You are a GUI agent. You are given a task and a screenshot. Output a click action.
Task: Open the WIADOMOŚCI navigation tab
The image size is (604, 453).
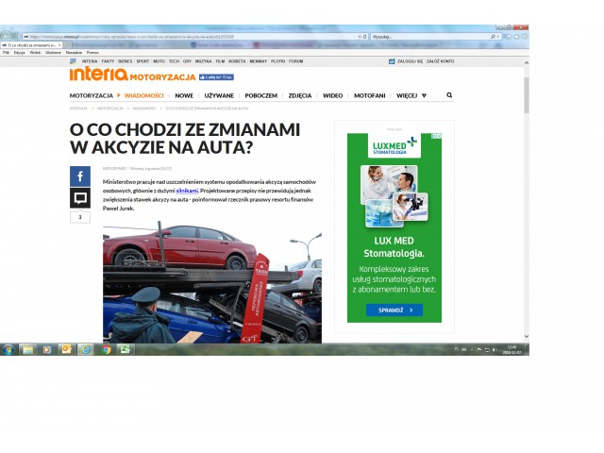[x=143, y=95]
